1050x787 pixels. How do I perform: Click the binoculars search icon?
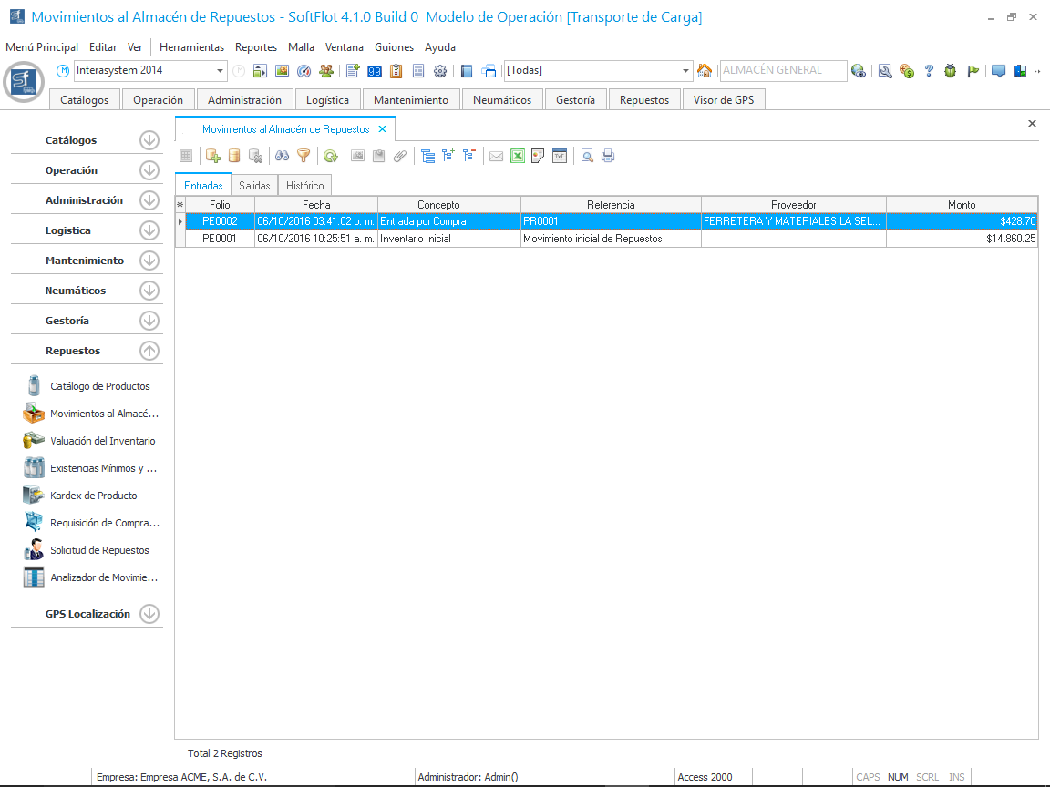coord(283,156)
